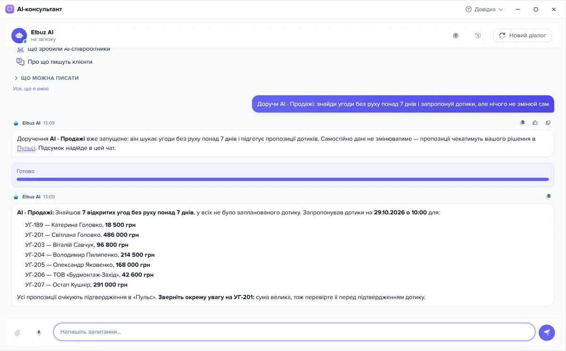566x351 pixels.
Task: Select the УГ-207 Остап Кушнір row
Action: (x=76, y=285)
